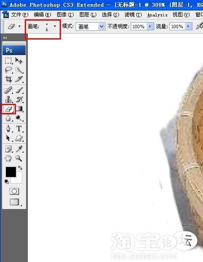
Task: Choose the Path Selection tool
Action: pos(8,138)
